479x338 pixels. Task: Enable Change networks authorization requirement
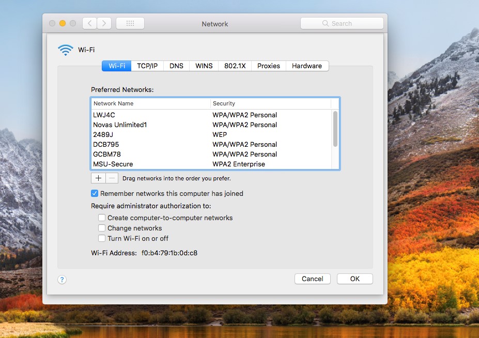pos(102,228)
